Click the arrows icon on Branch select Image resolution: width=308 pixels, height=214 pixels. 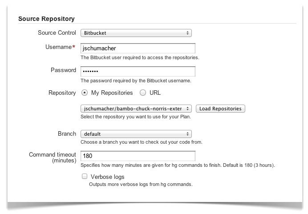(x=187, y=134)
